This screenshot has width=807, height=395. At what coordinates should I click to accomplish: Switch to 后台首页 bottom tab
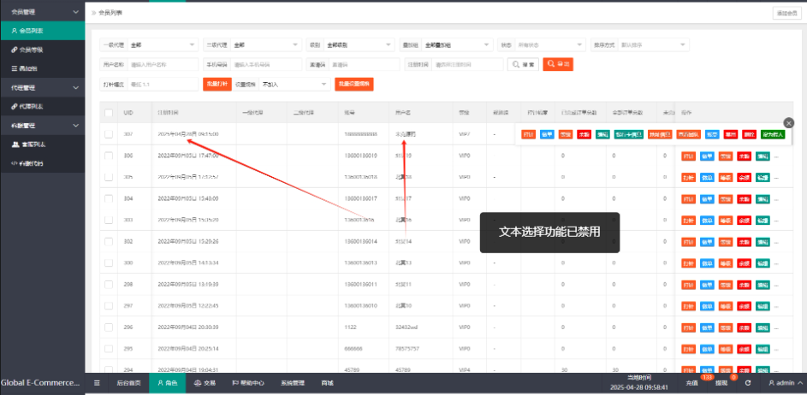tap(128, 383)
